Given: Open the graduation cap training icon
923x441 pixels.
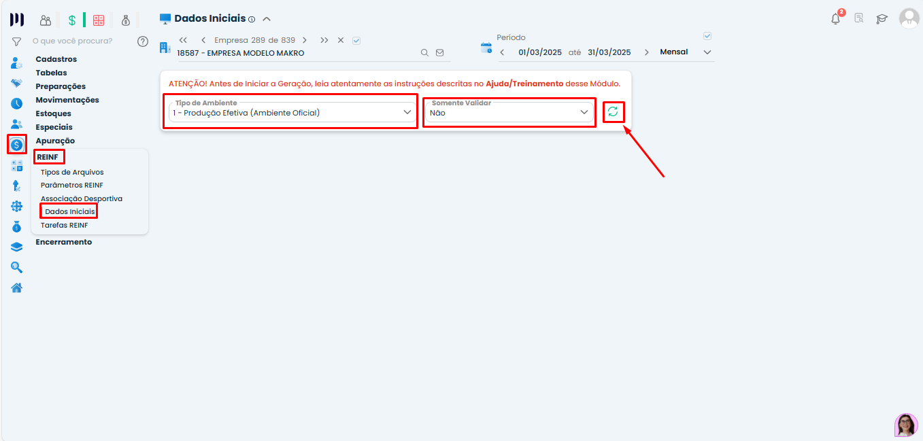Looking at the screenshot, I should (x=882, y=19).
